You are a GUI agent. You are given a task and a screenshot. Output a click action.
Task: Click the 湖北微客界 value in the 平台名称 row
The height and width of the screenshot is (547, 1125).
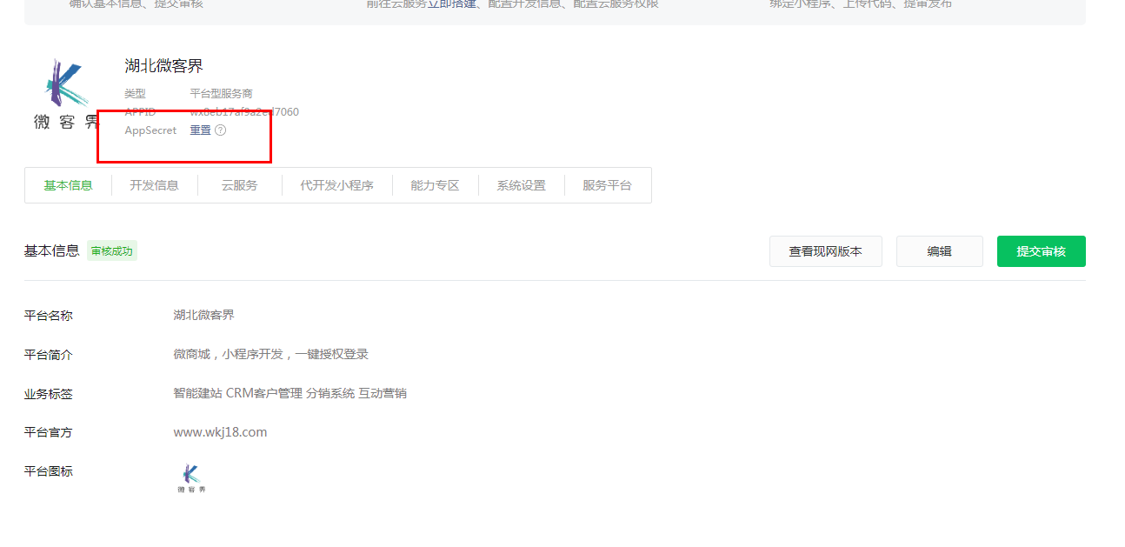(203, 315)
